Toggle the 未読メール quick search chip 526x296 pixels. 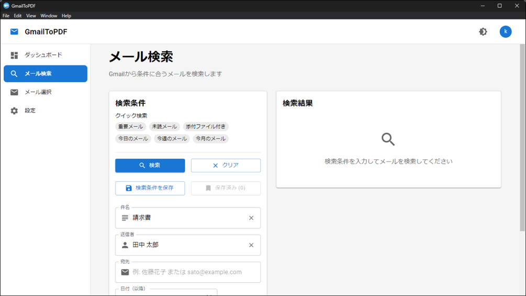coord(164,127)
